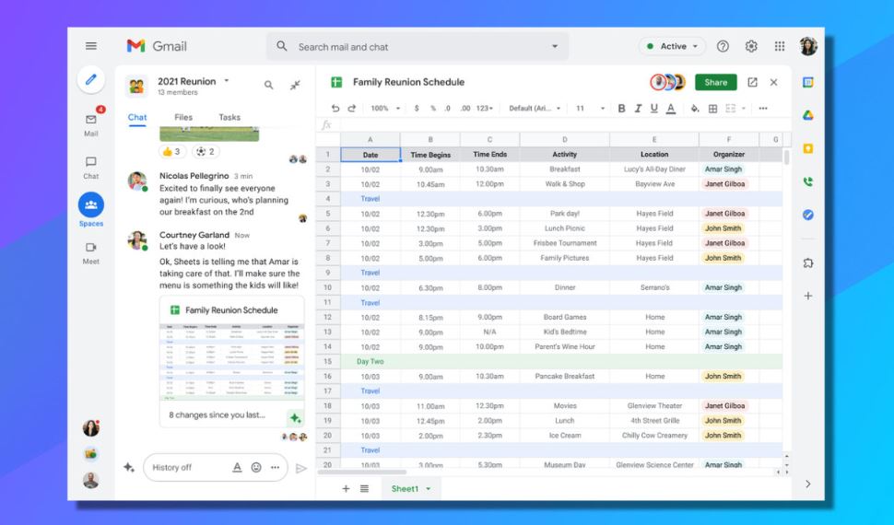Screen dimensions: 894x525
Task: Open the spreadsheet in a new window
Action: point(753,82)
